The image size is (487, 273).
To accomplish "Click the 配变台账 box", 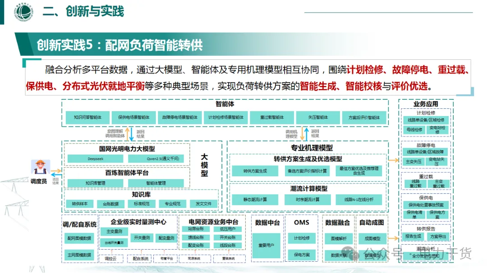I will point(196,246).
